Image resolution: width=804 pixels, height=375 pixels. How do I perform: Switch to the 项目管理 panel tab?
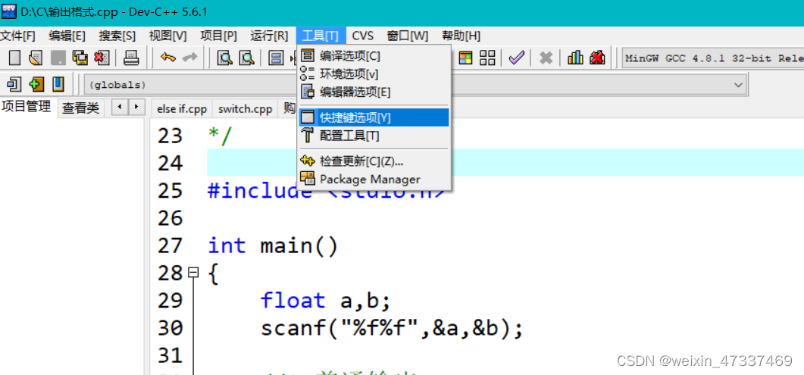coord(27,107)
